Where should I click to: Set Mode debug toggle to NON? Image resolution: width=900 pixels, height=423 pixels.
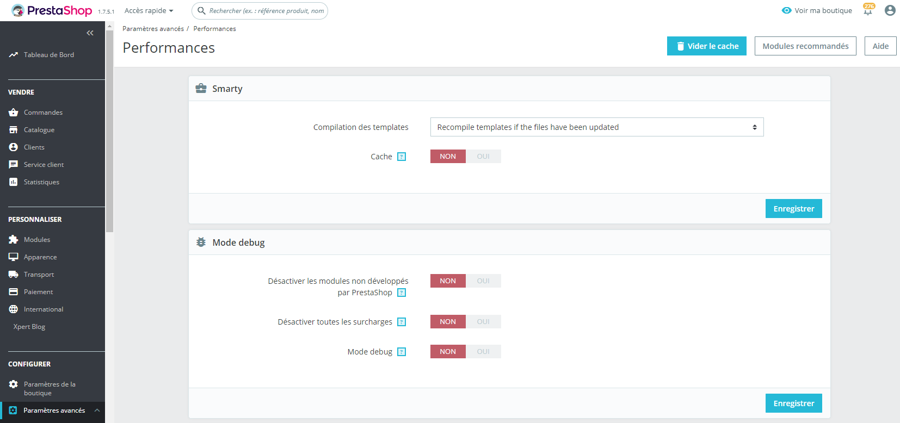[448, 352]
